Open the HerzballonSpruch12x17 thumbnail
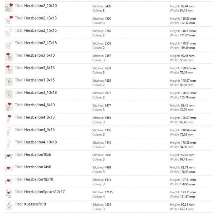This screenshot has width=214, height=214. pyautogui.click(x=9, y=194)
